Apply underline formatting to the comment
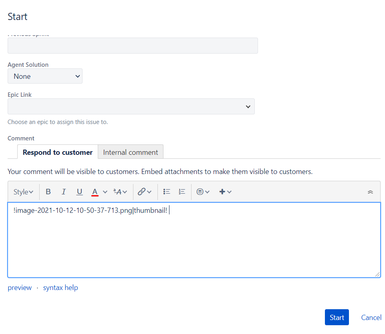 [x=79, y=192]
